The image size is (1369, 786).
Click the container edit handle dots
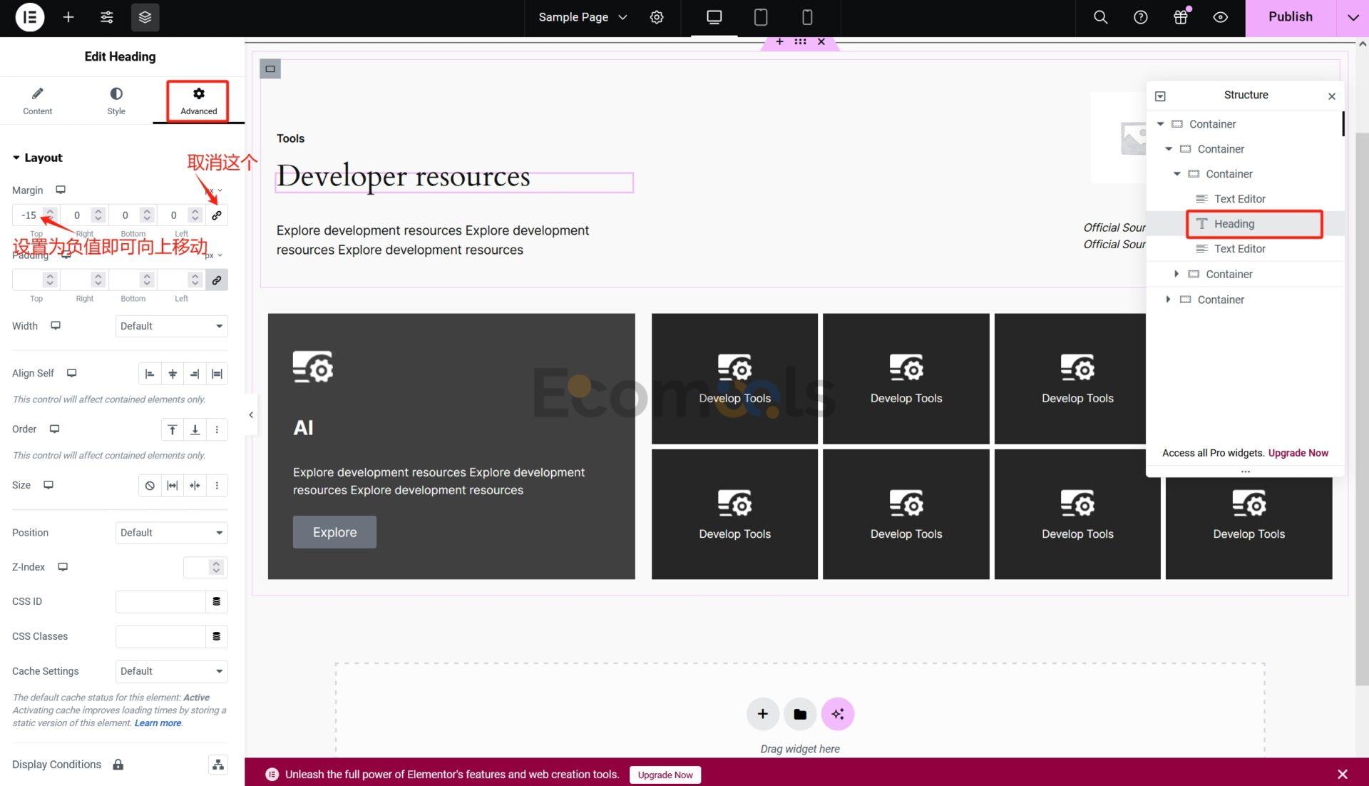coord(800,42)
